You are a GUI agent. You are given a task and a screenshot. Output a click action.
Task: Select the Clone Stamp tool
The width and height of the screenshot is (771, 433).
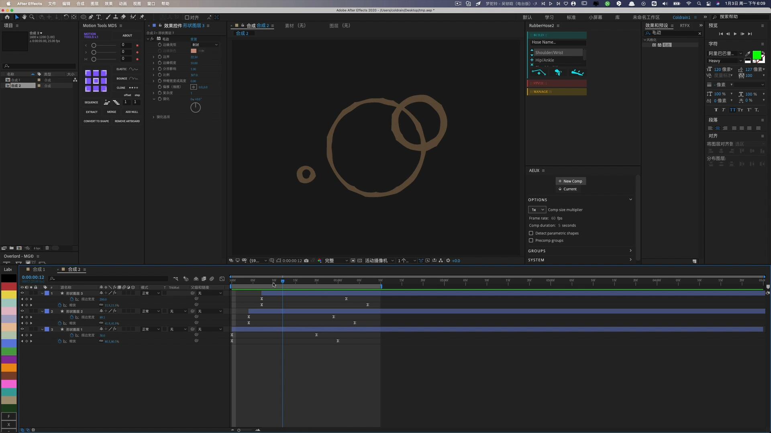point(116,17)
